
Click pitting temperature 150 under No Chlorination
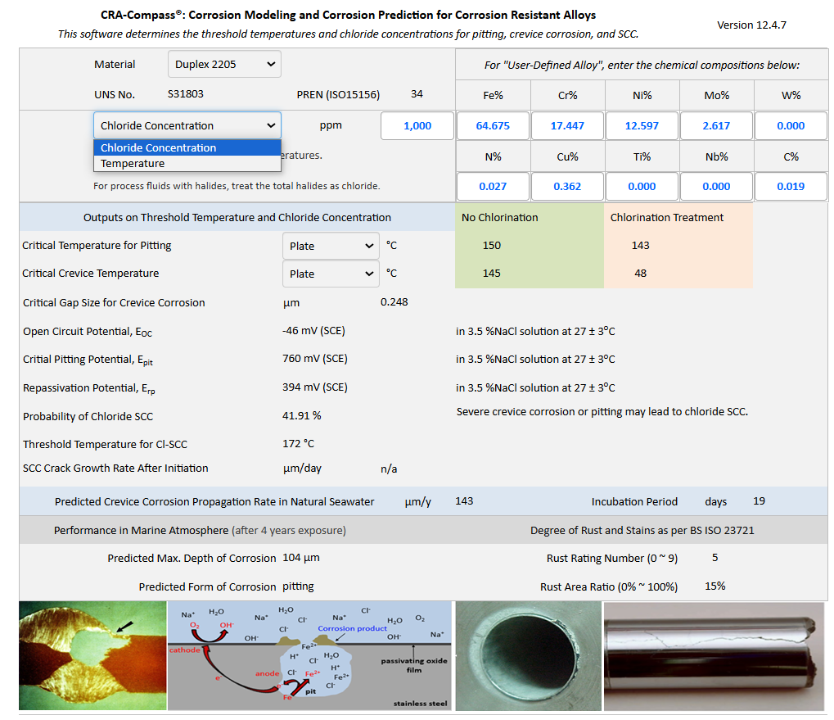tap(491, 245)
